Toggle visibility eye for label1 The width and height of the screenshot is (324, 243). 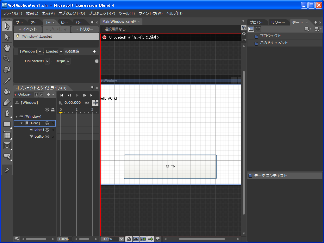click(47, 130)
